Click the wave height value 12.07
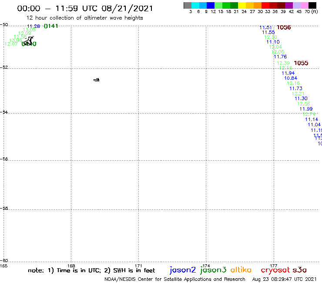 tap(11, 44)
